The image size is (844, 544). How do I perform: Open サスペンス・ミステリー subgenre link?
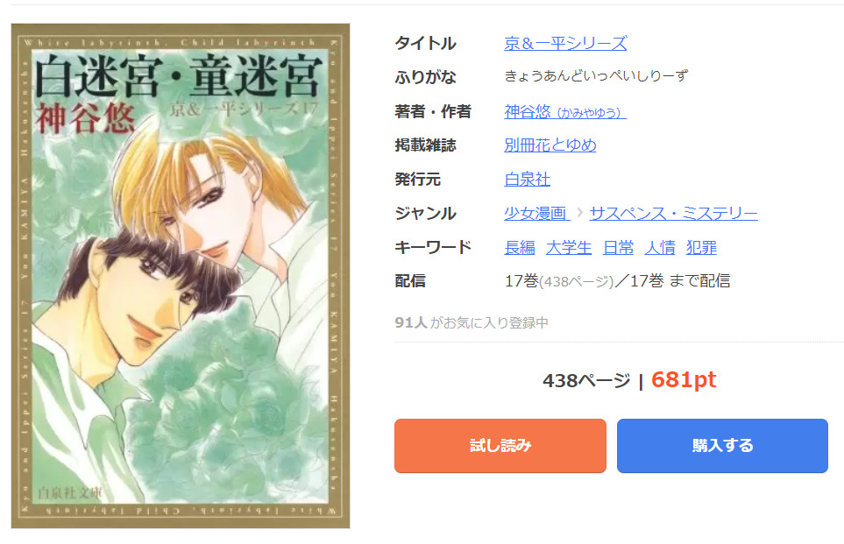pos(673,213)
